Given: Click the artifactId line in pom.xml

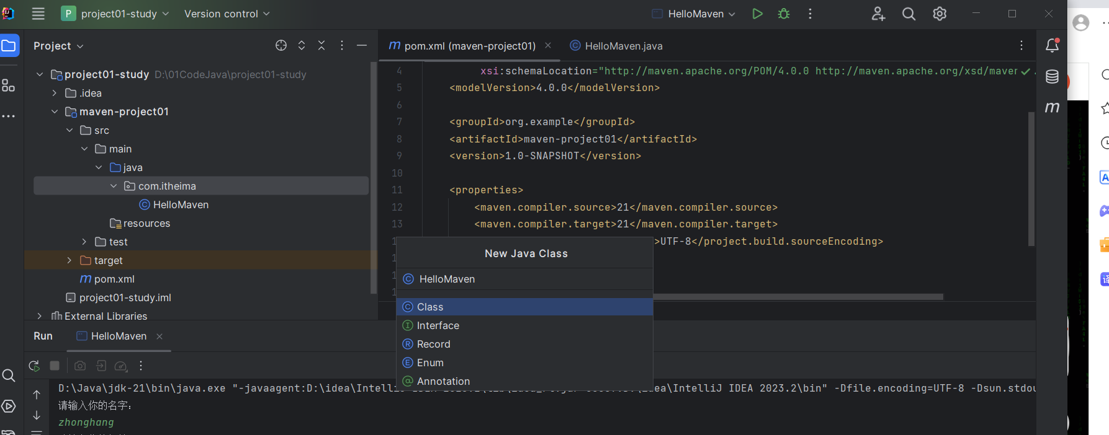Looking at the screenshot, I should click(573, 139).
